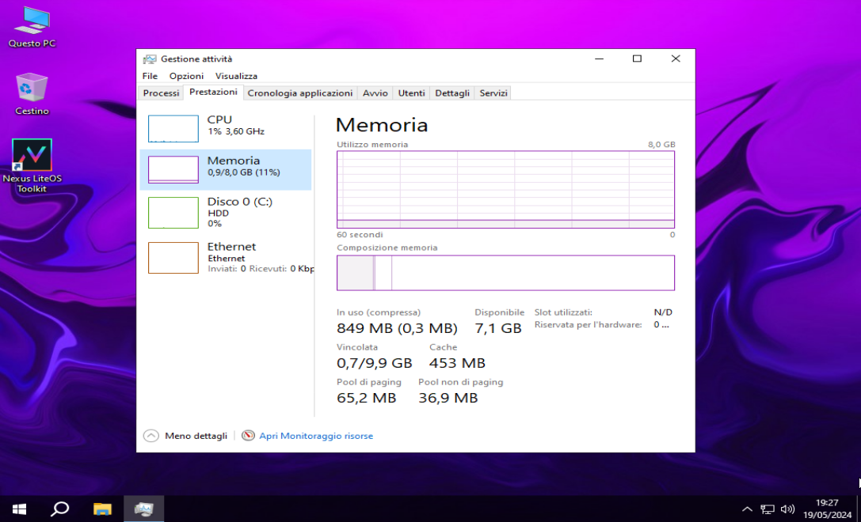This screenshot has width=861, height=522.
Task: Click the 36,9 MB Pool non di paging value
Action: (x=448, y=398)
